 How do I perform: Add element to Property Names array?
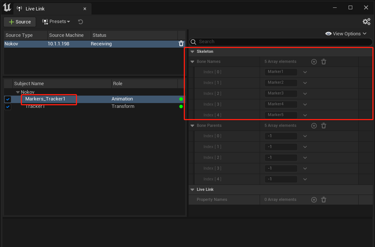click(x=314, y=200)
